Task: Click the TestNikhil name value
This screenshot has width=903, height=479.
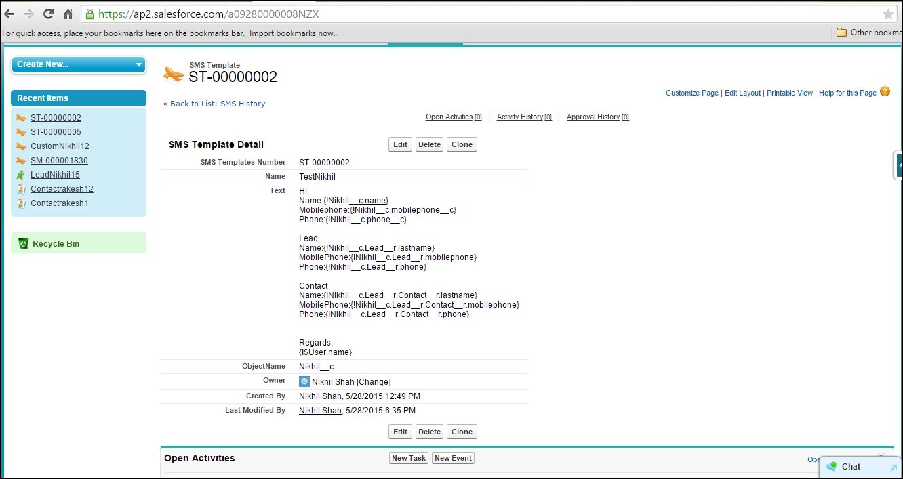Action: [x=317, y=177]
